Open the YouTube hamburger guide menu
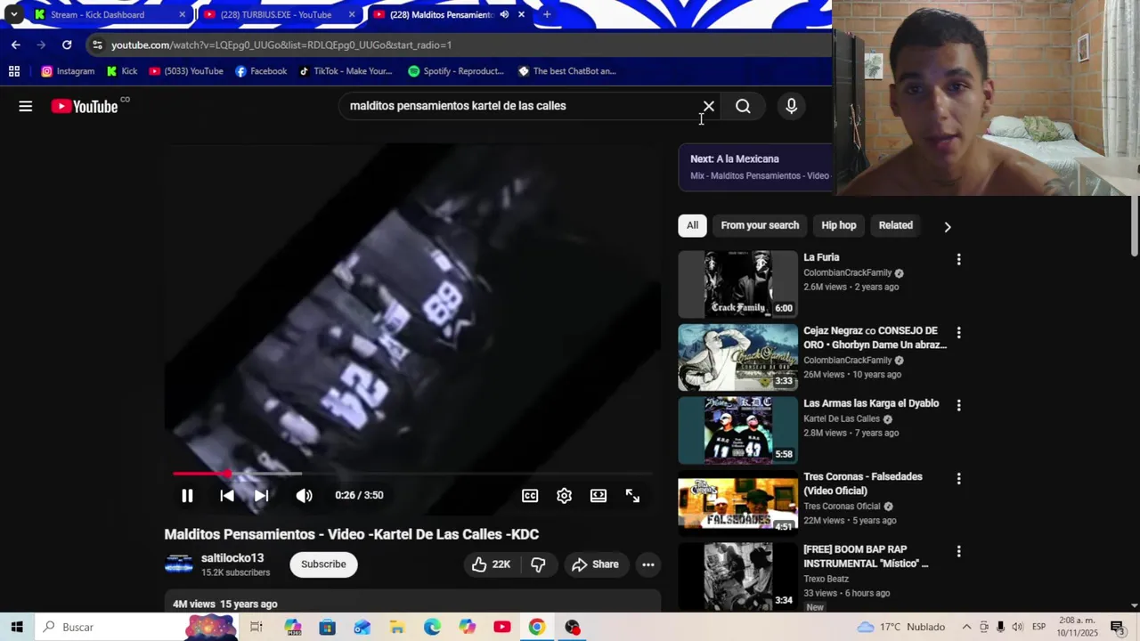This screenshot has width=1140, height=641. 25,106
